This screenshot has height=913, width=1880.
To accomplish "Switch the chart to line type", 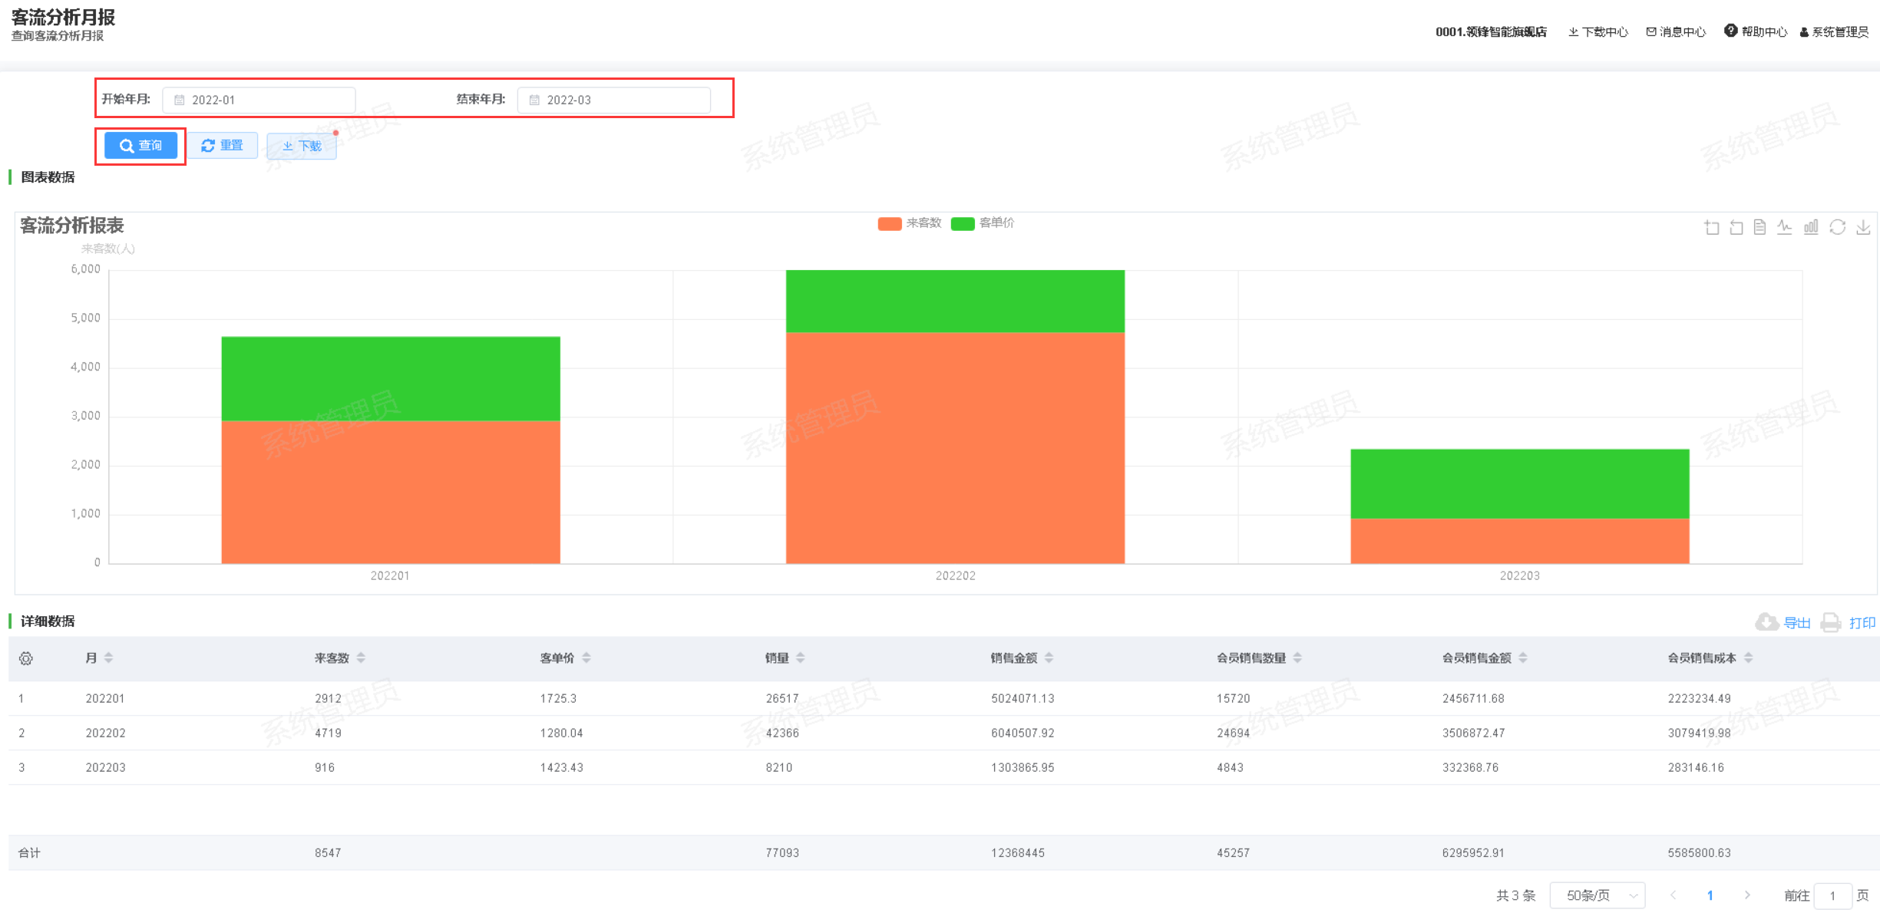I will coord(1785,227).
